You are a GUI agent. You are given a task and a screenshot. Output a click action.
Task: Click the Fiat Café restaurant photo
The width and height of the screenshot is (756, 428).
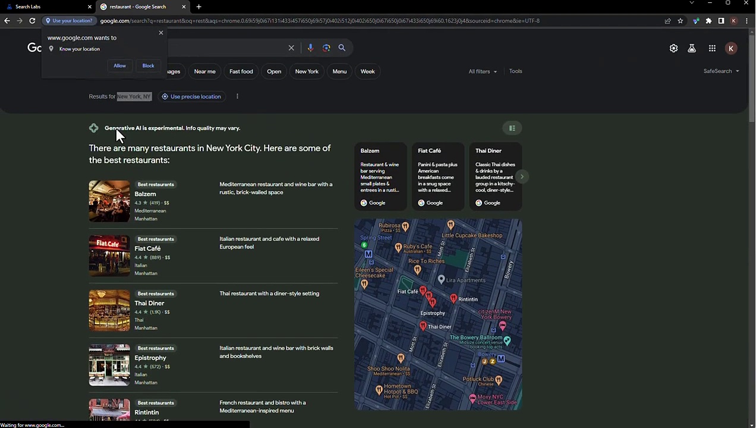[109, 256]
